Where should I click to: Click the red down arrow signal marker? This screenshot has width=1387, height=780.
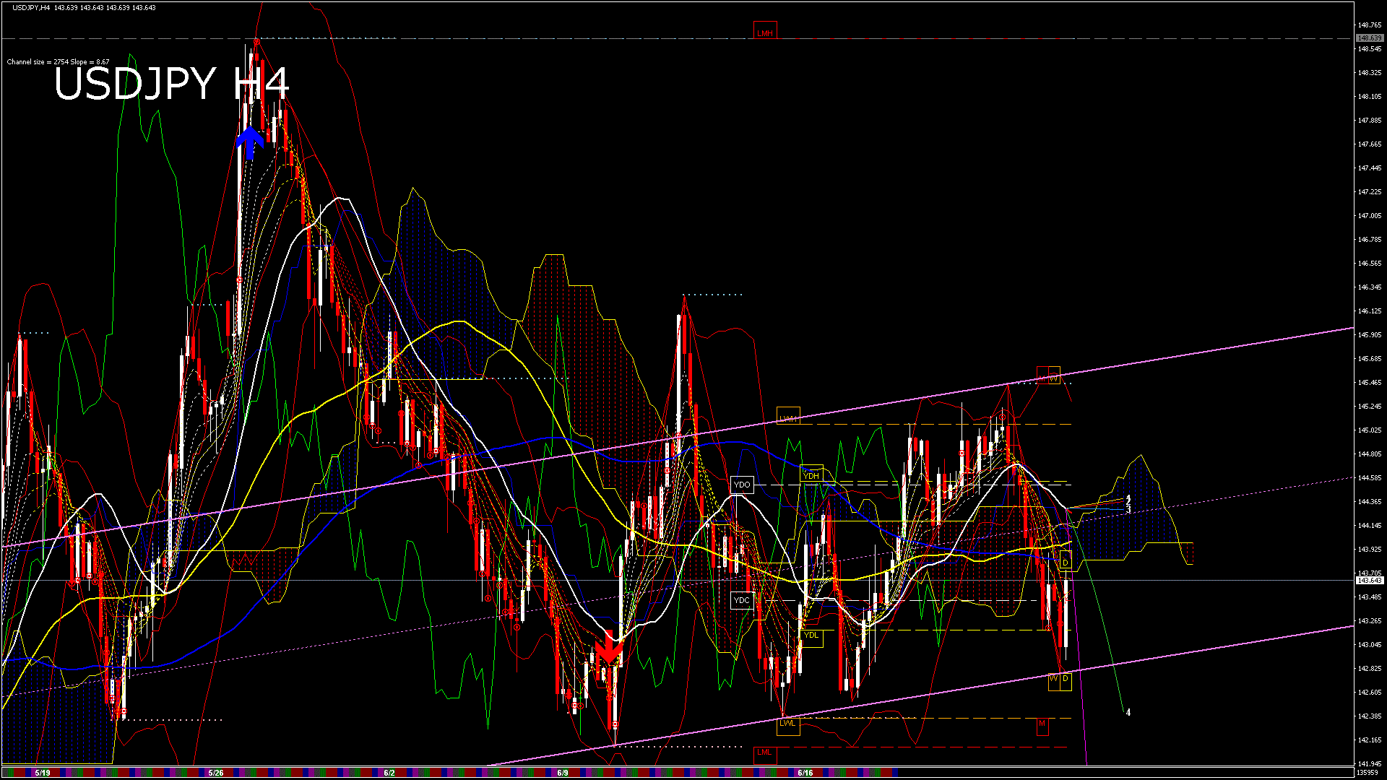tap(609, 648)
